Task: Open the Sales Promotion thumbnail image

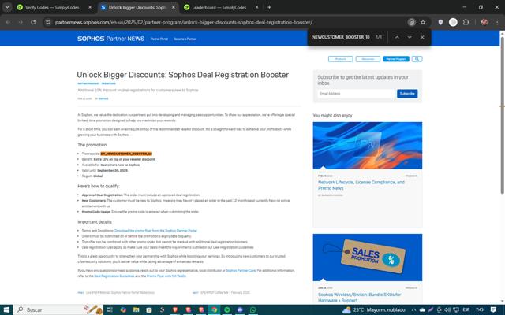Action: point(368,258)
